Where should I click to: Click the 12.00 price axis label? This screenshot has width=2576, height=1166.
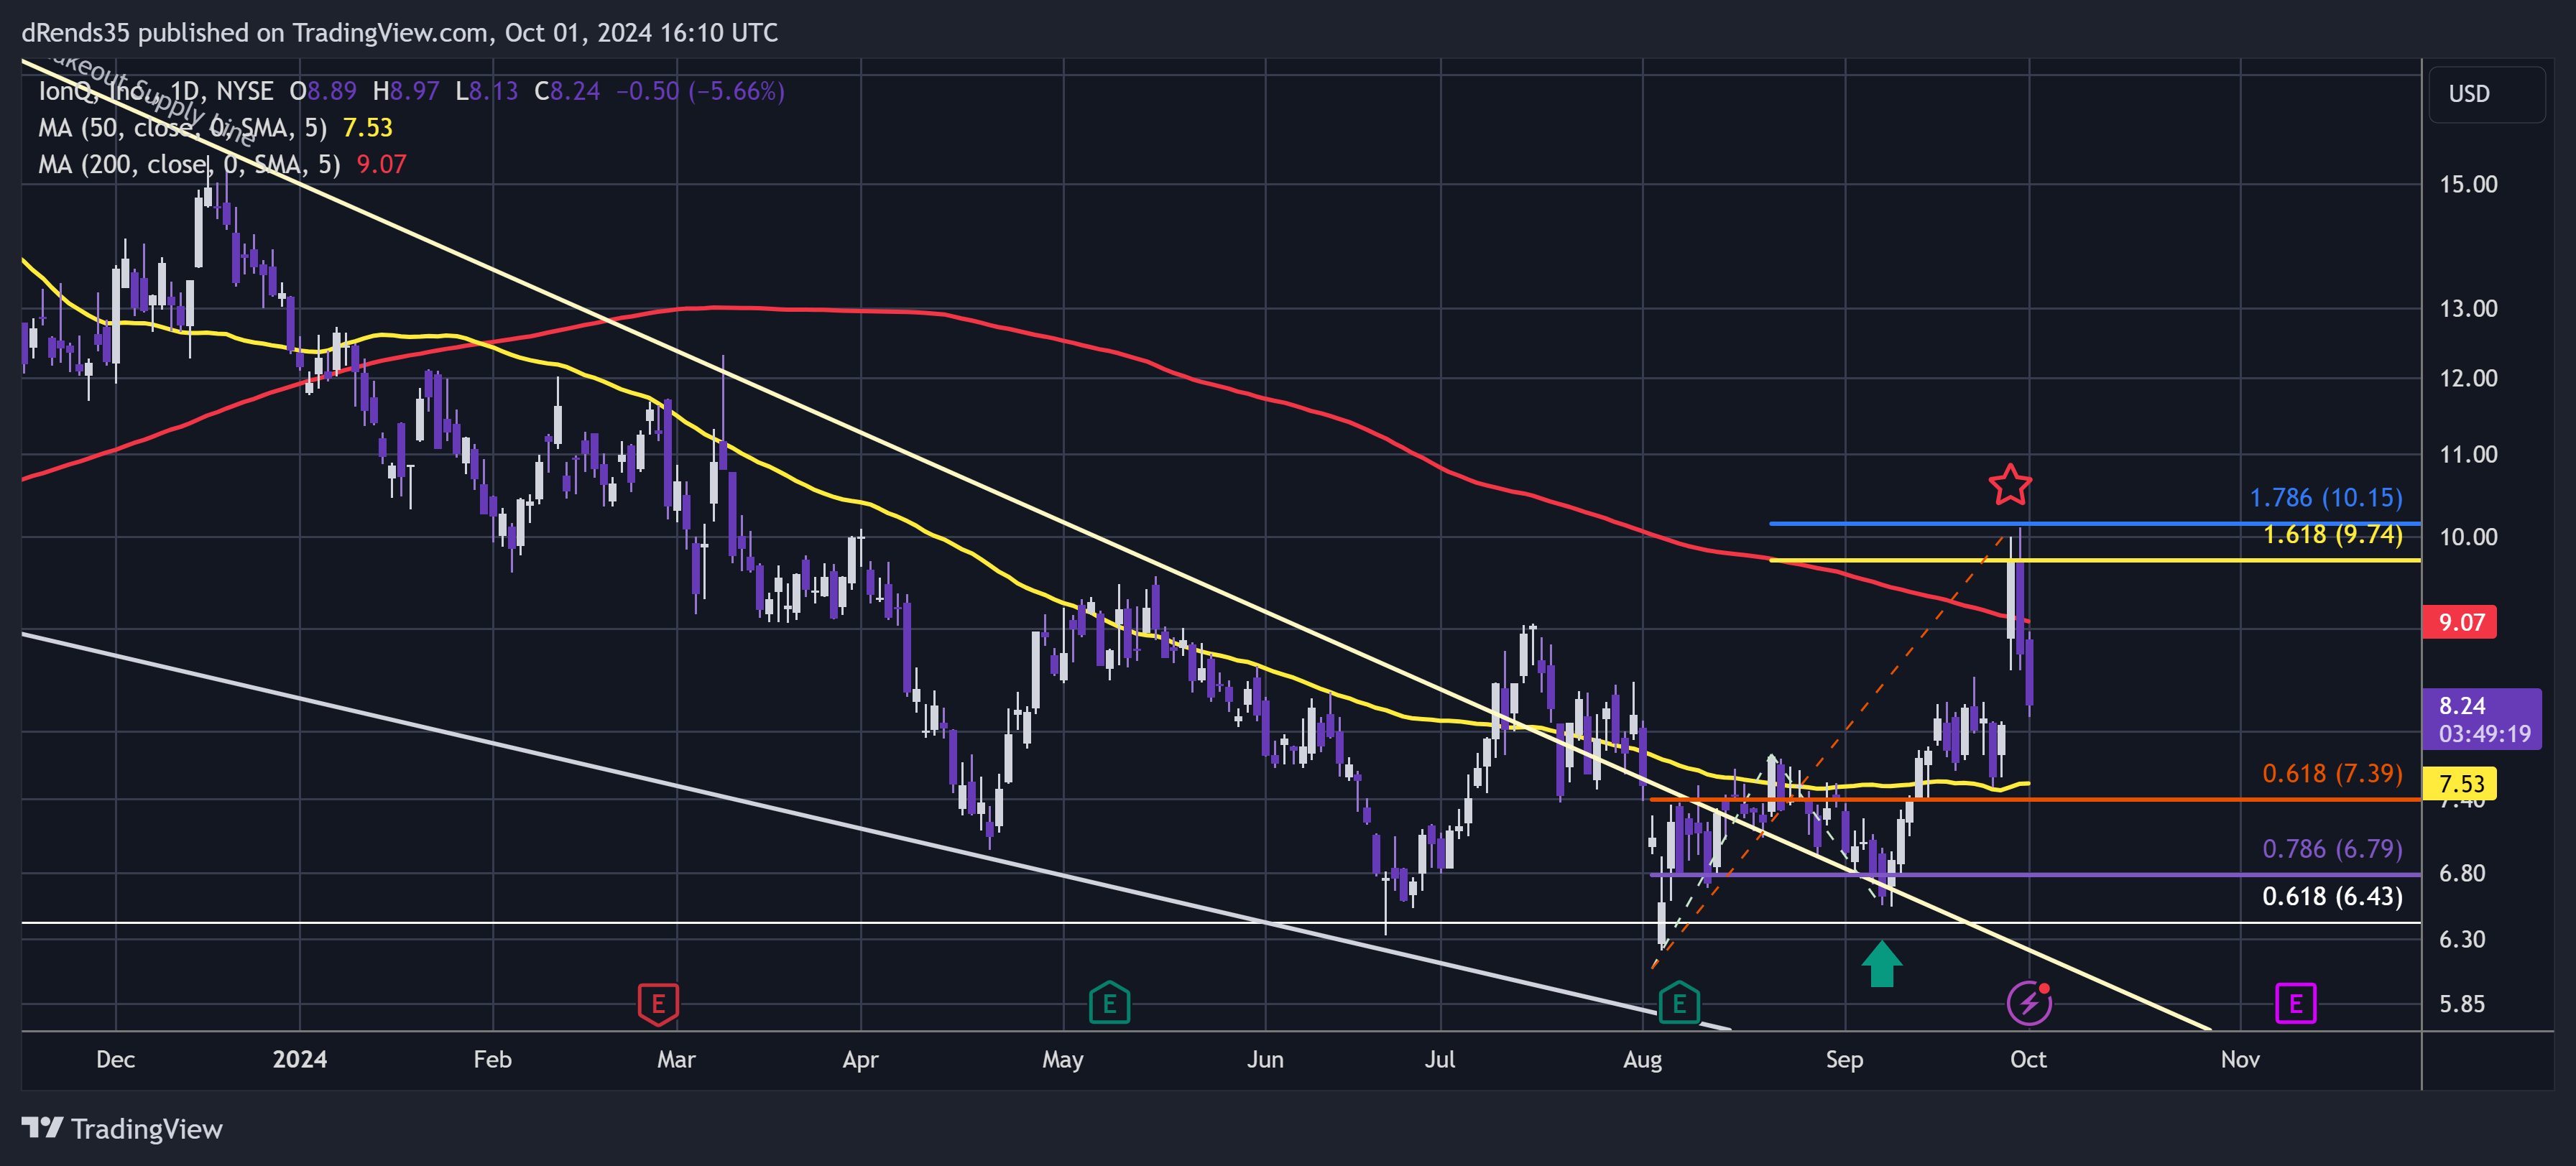(x=2468, y=379)
